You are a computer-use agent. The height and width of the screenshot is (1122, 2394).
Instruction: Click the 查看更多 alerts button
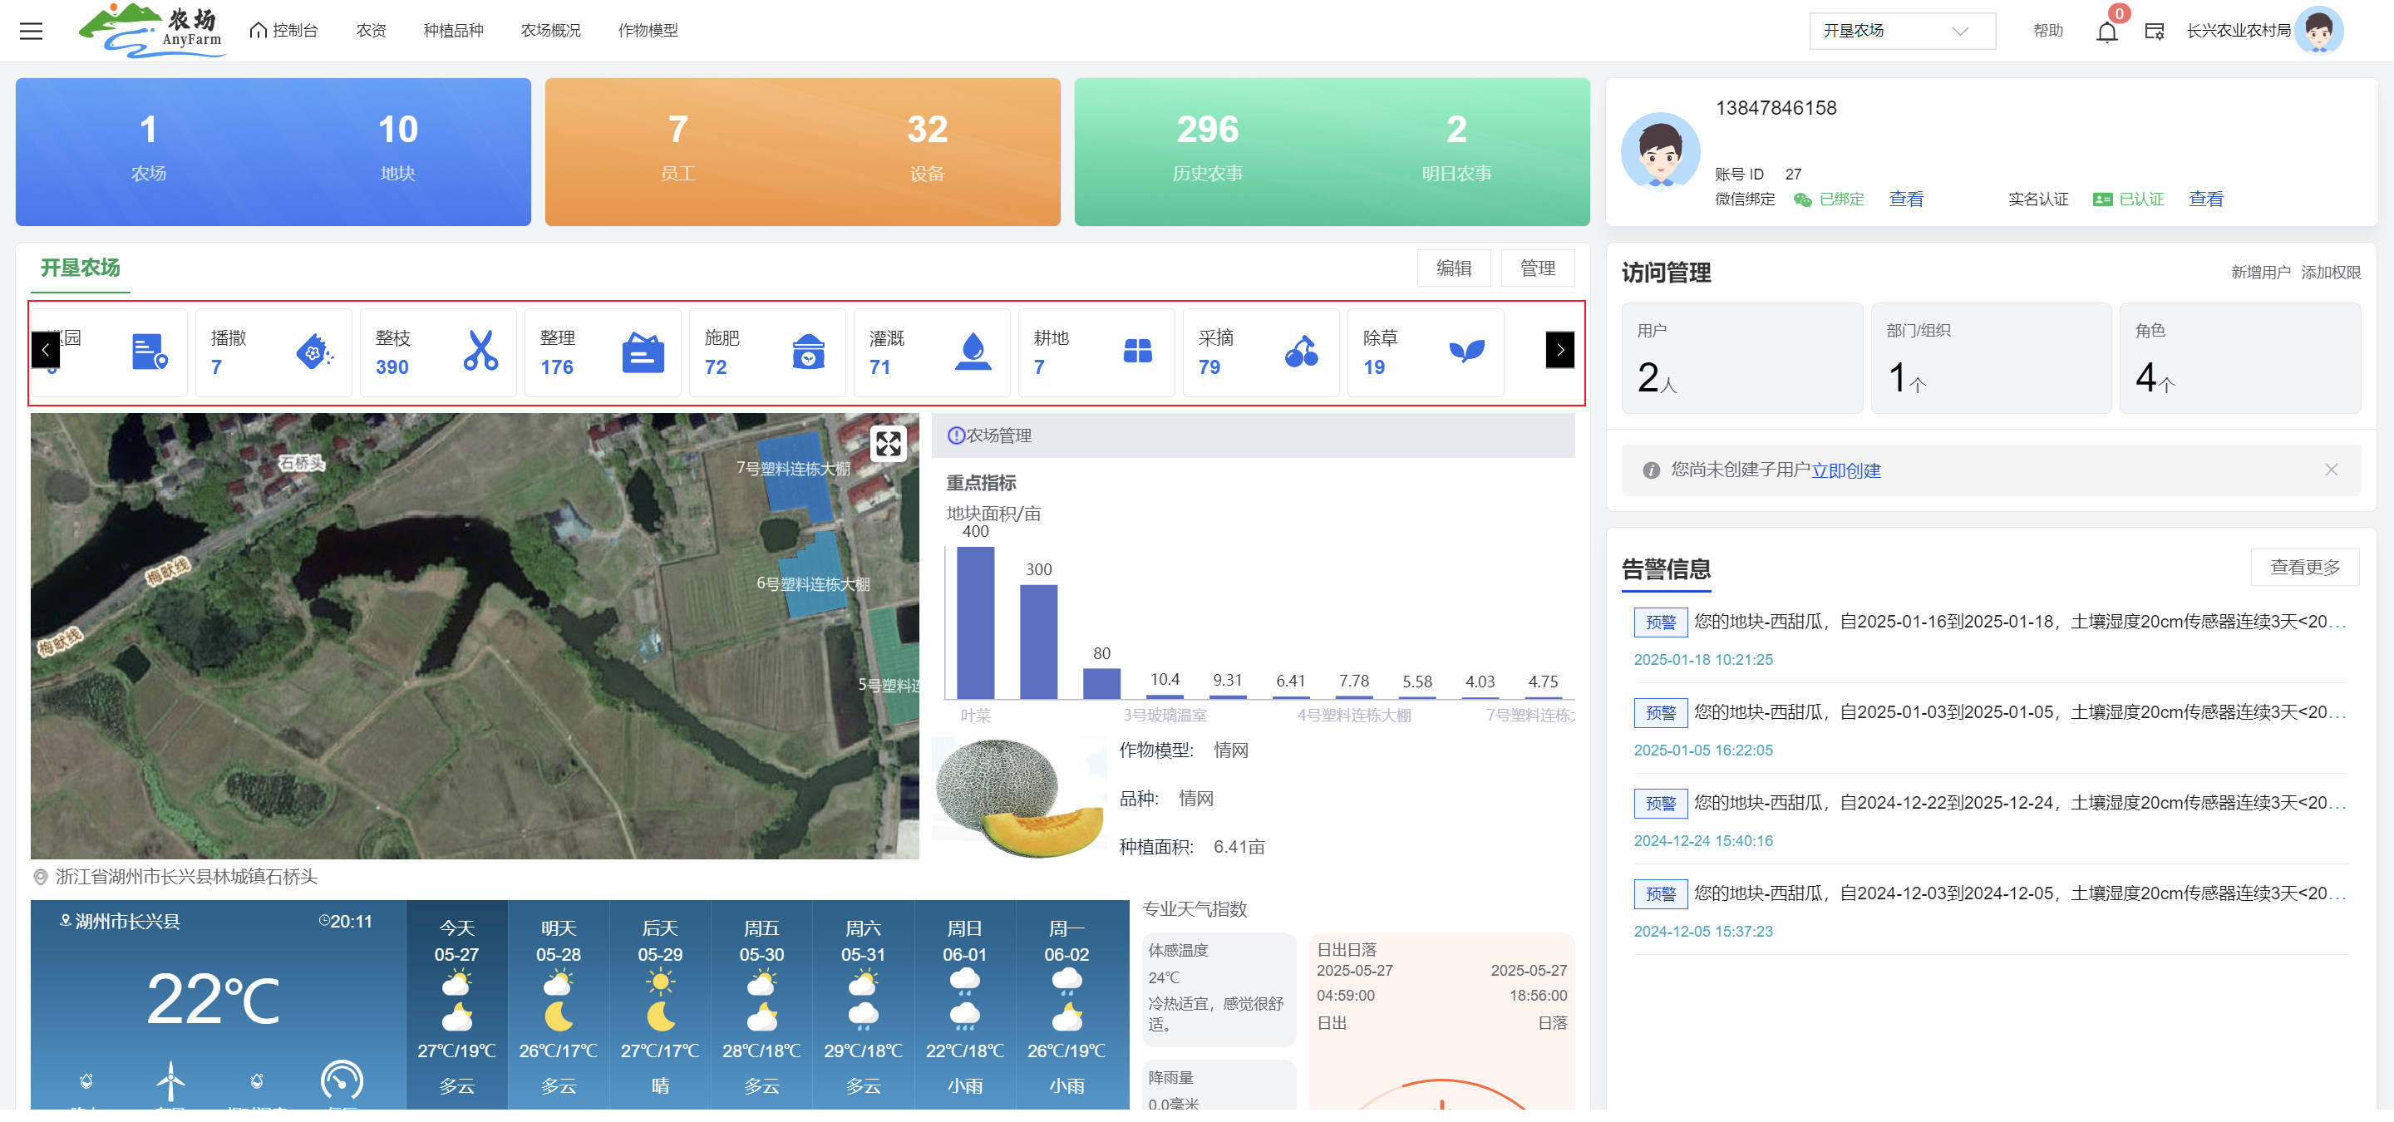[2304, 568]
